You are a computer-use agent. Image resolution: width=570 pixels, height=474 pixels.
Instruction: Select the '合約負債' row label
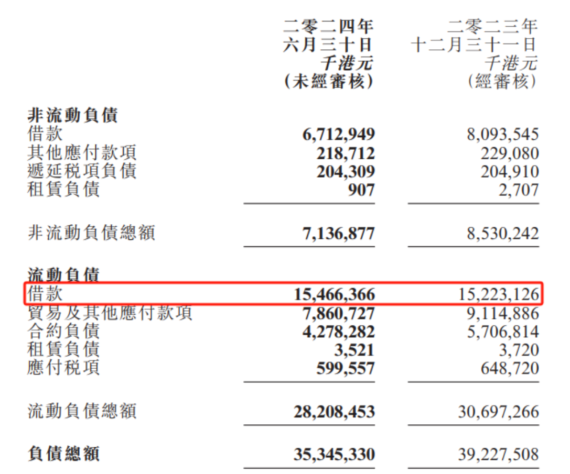(63, 331)
